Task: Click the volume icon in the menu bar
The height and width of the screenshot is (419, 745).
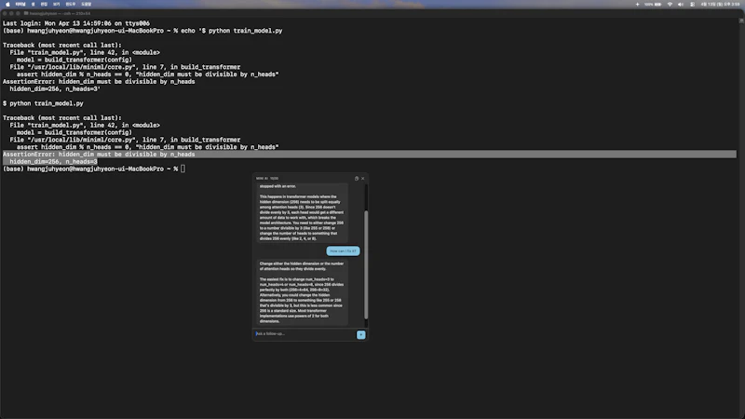Action: pos(681,4)
